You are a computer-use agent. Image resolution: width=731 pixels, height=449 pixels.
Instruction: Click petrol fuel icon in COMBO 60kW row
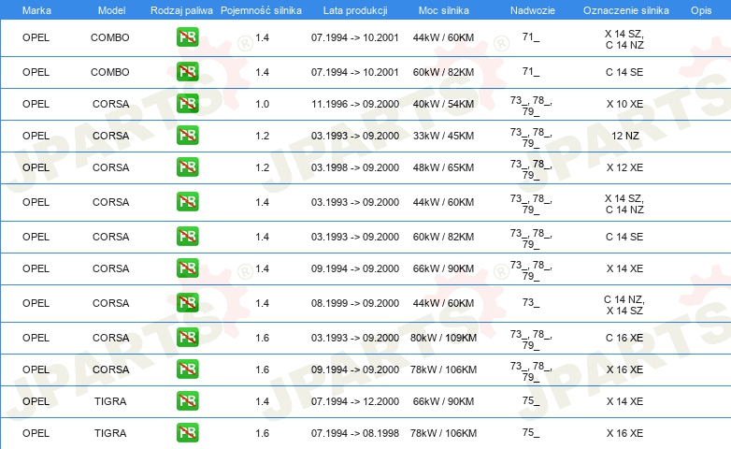(187, 72)
